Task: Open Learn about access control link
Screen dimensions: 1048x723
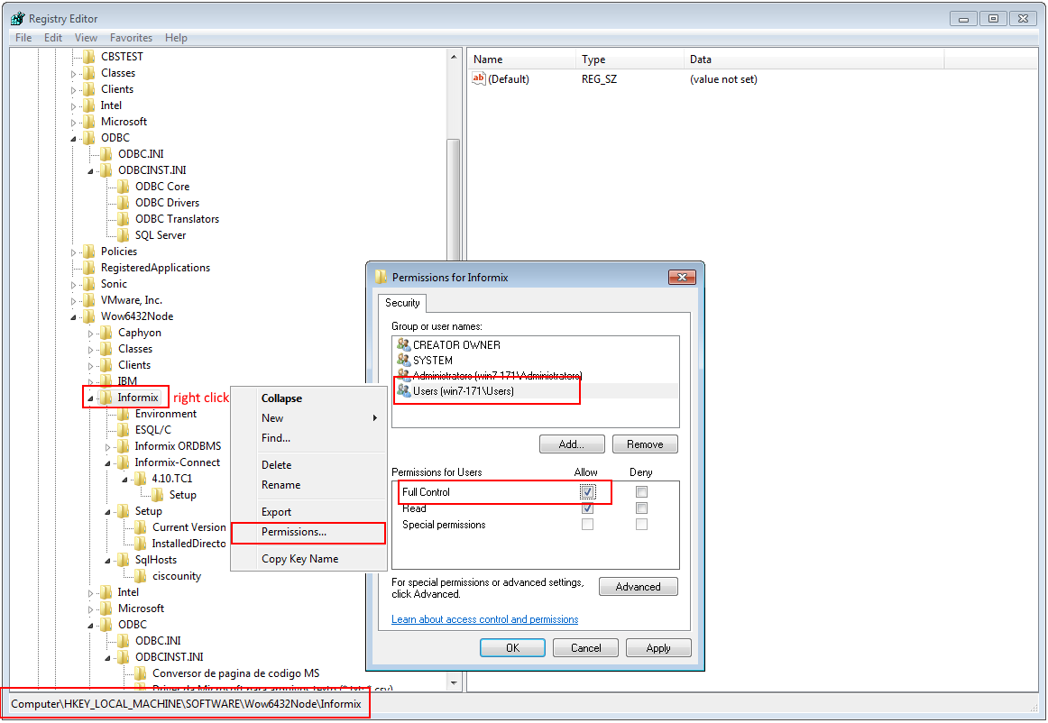Action: [x=484, y=619]
